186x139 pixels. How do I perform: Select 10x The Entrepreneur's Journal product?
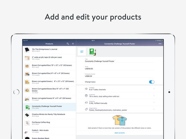tap(49, 50)
